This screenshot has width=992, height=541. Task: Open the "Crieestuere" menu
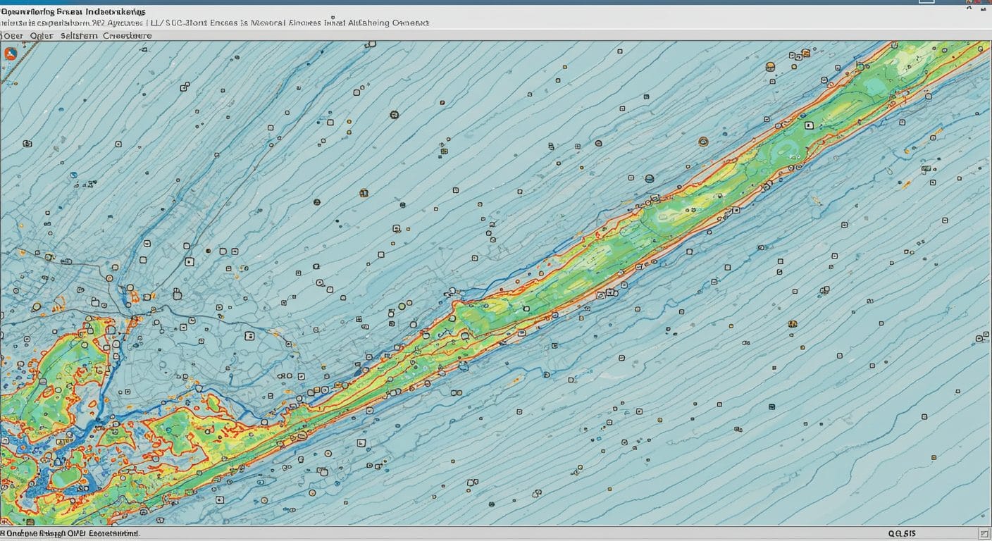click(127, 35)
